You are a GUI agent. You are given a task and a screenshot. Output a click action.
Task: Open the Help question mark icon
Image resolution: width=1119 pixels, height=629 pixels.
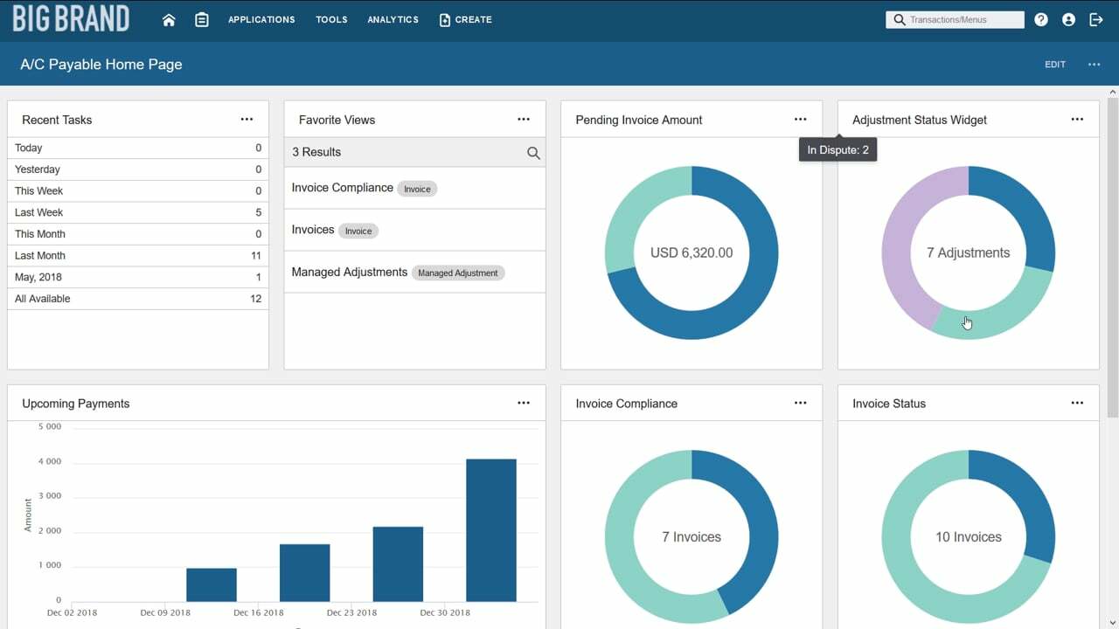click(1040, 18)
